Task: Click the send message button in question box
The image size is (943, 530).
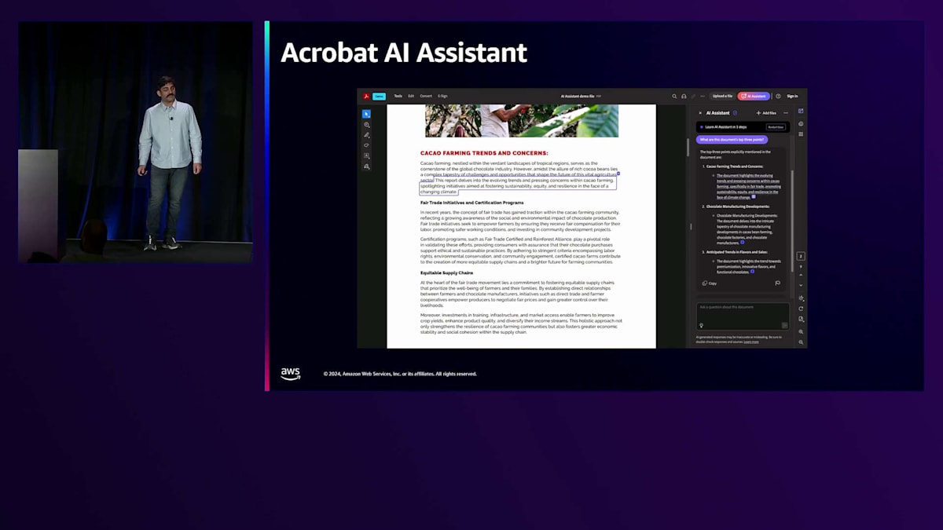Action: (x=784, y=325)
